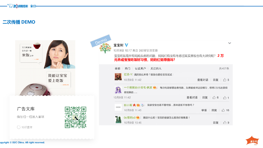
Task: Select the 关注的人 comments tab
Action: pos(156,68)
